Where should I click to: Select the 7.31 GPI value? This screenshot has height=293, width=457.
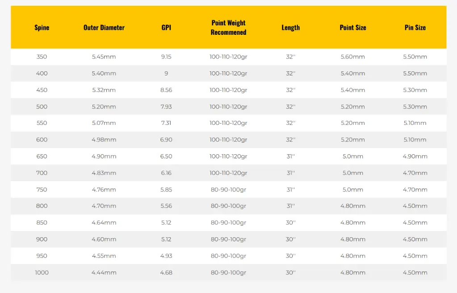pyautogui.click(x=166, y=123)
